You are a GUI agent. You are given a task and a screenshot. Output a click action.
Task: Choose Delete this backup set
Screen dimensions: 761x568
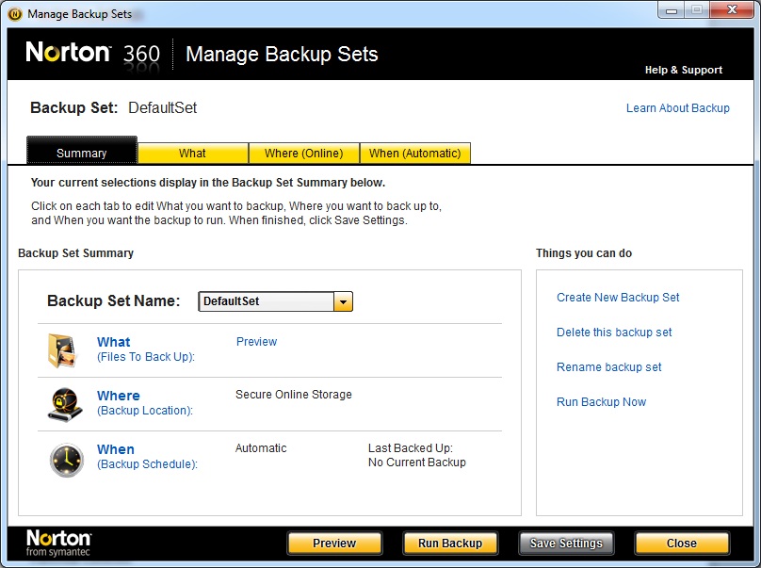pos(614,333)
